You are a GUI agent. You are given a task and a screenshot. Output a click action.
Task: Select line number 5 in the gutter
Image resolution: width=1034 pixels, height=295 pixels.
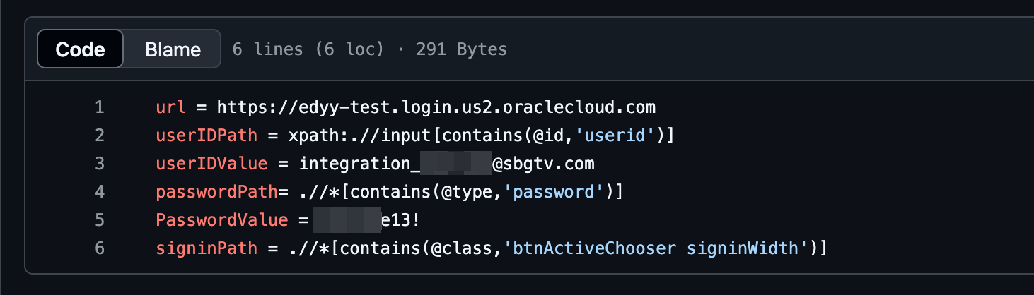[x=99, y=219]
